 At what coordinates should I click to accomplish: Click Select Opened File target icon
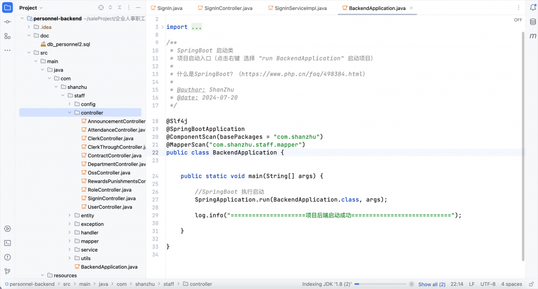(101, 8)
